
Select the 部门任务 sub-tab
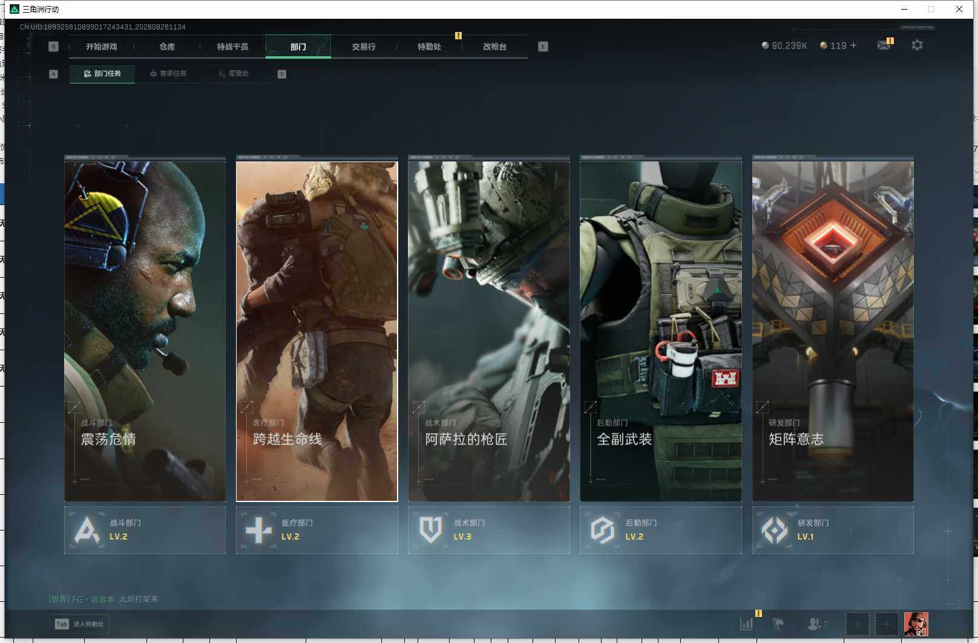(103, 74)
